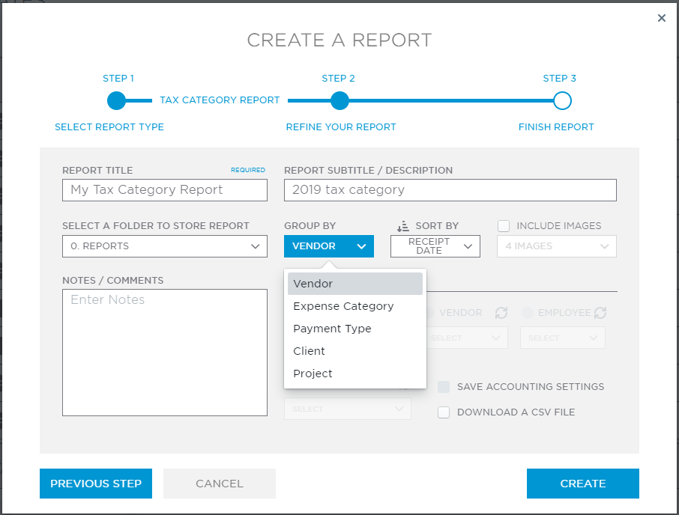Image resolution: width=679 pixels, height=515 pixels.
Task: Go back using Previous Step
Action: (x=96, y=484)
